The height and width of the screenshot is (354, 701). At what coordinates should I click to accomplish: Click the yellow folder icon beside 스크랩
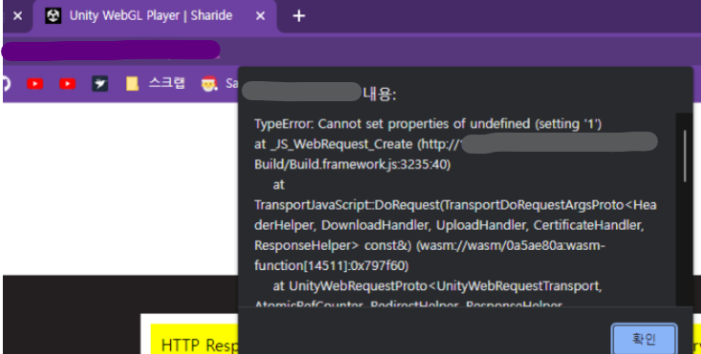[132, 83]
